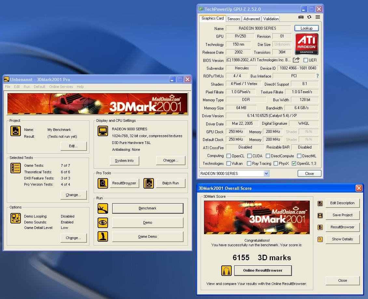Click Change button under Selected Tests
This screenshot has width=368, height=299.
pyautogui.click(x=74, y=195)
